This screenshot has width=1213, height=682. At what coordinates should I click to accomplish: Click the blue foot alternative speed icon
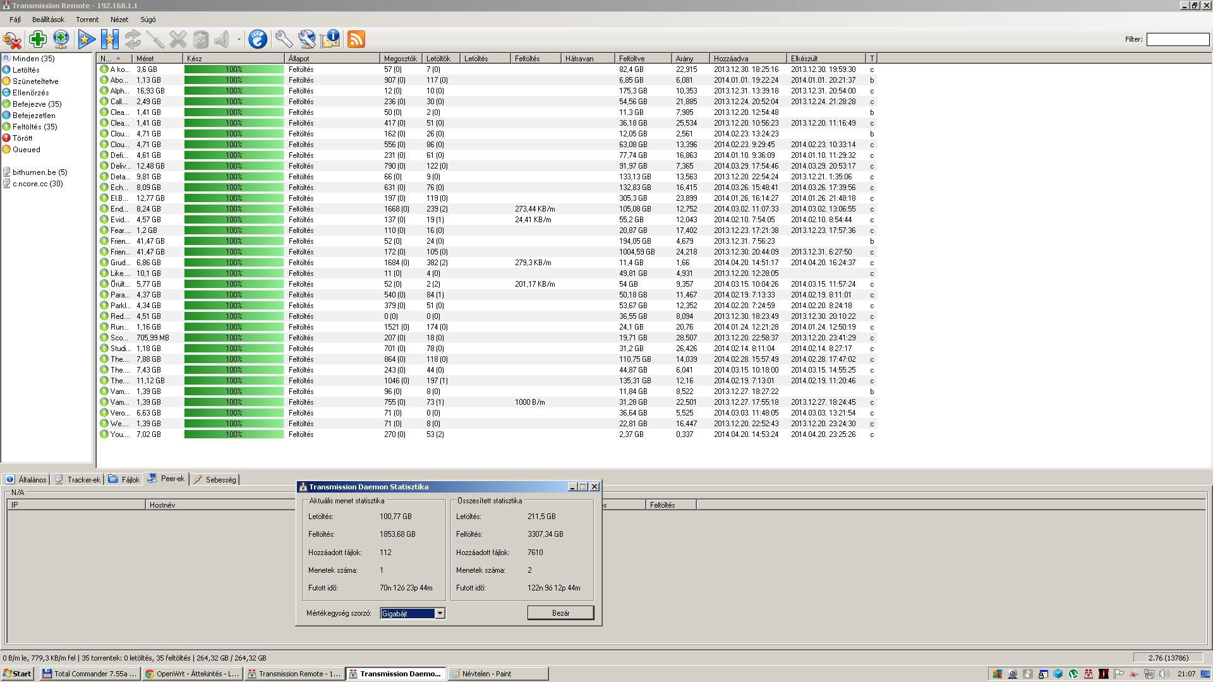[258, 40]
